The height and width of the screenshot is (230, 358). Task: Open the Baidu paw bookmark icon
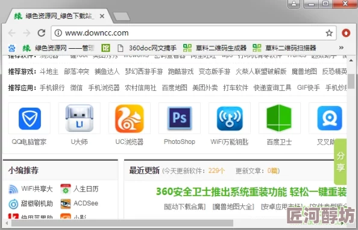point(11,48)
